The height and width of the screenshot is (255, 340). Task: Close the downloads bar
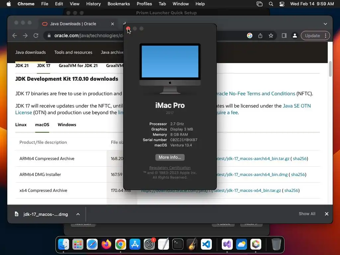click(x=327, y=214)
